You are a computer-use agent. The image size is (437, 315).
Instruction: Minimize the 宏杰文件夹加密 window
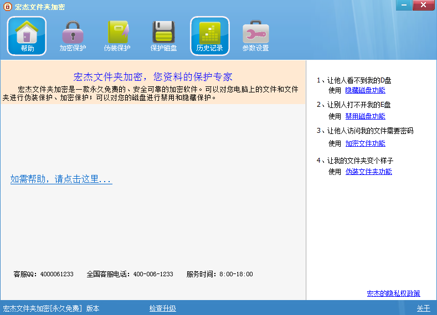[x=404, y=5]
